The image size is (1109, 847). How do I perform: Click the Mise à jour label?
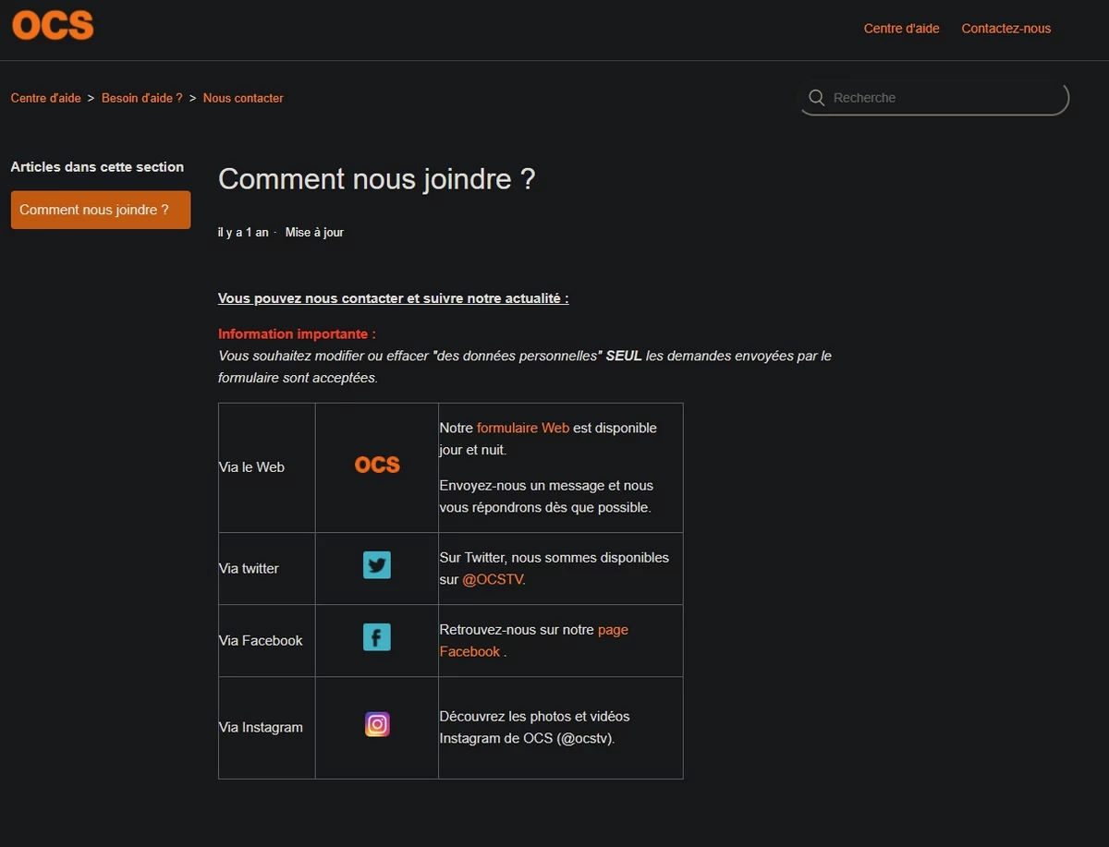(314, 233)
